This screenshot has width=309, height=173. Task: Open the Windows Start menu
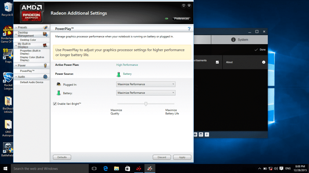(x=5, y=168)
